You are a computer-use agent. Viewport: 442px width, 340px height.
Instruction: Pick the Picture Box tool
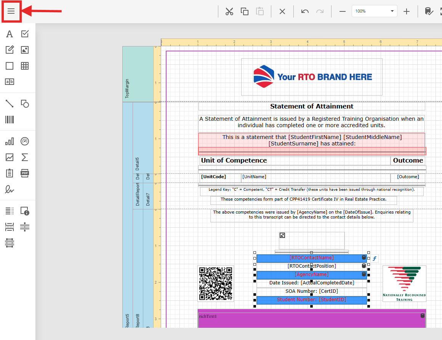25,50
